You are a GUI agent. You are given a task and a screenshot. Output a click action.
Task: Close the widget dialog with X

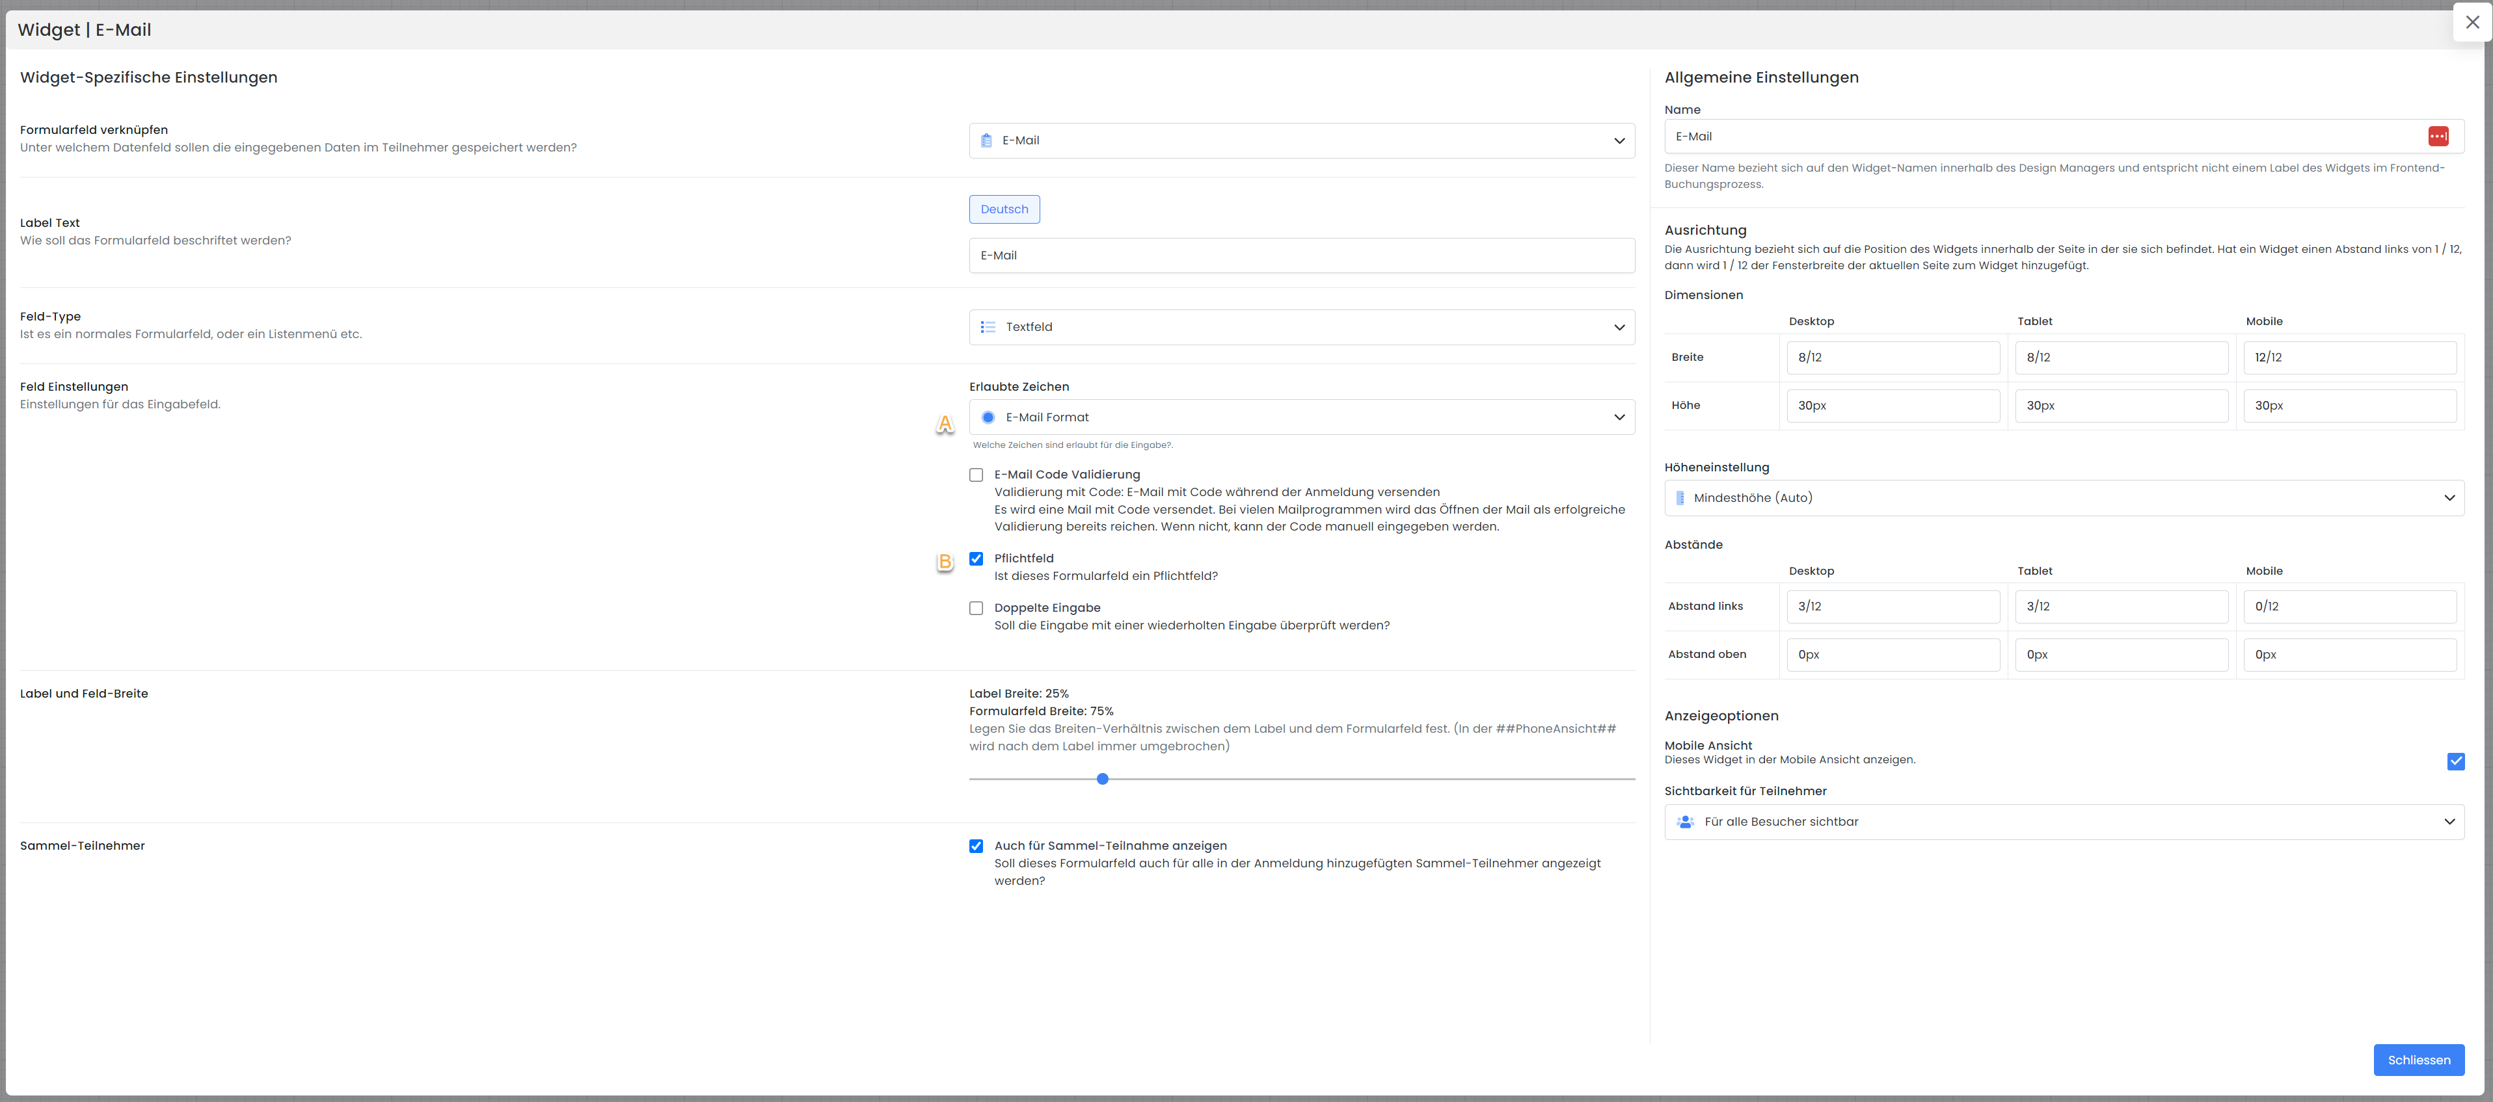pos(2472,22)
